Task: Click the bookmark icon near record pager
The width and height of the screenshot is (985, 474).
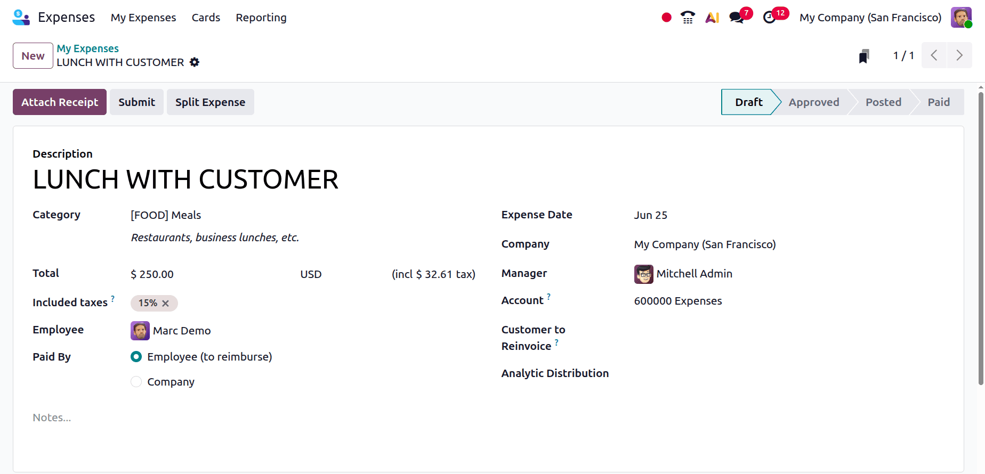Action: tap(864, 56)
